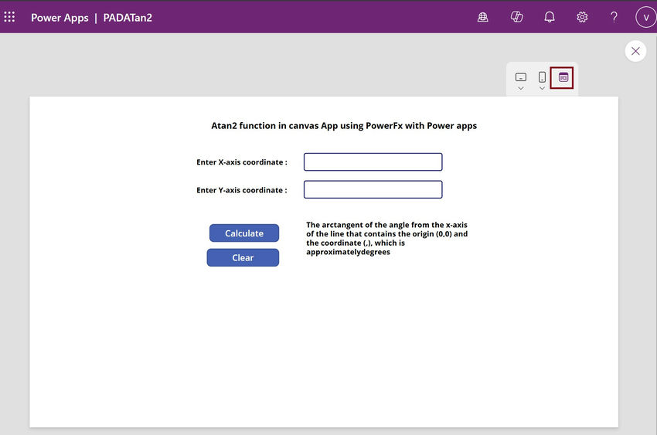657x435 pixels.
Task: Open the app launcher waffle menu
Action: click(x=9, y=17)
